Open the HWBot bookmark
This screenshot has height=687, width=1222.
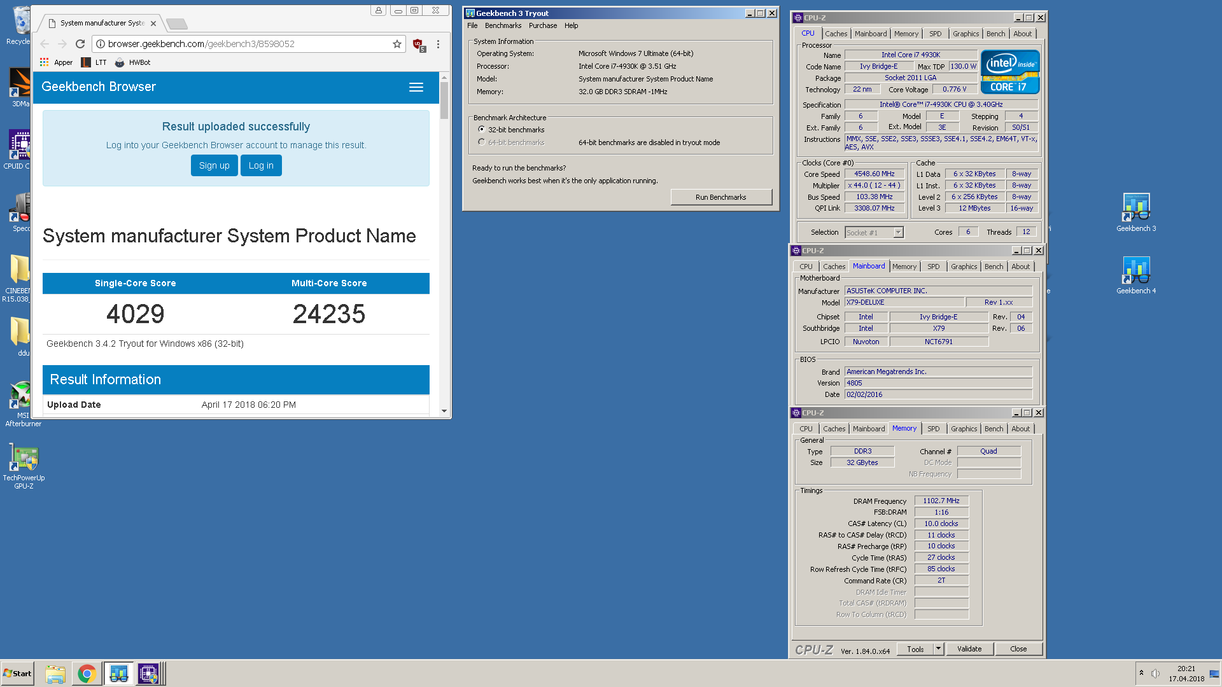132,62
